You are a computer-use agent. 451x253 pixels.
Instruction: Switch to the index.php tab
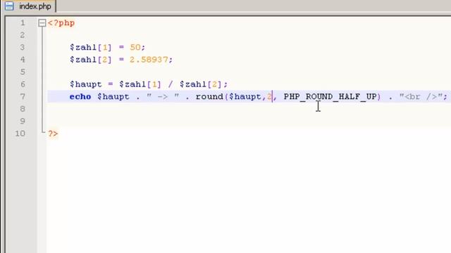coord(30,6)
